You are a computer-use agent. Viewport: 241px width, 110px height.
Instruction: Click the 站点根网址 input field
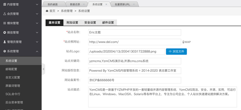[135, 42]
